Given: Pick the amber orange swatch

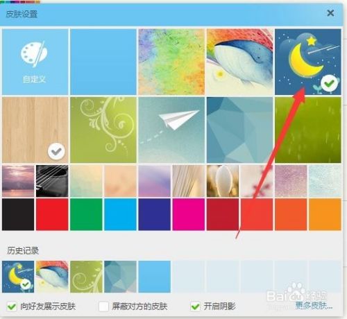Looking at the screenshot, I should click(325, 214).
